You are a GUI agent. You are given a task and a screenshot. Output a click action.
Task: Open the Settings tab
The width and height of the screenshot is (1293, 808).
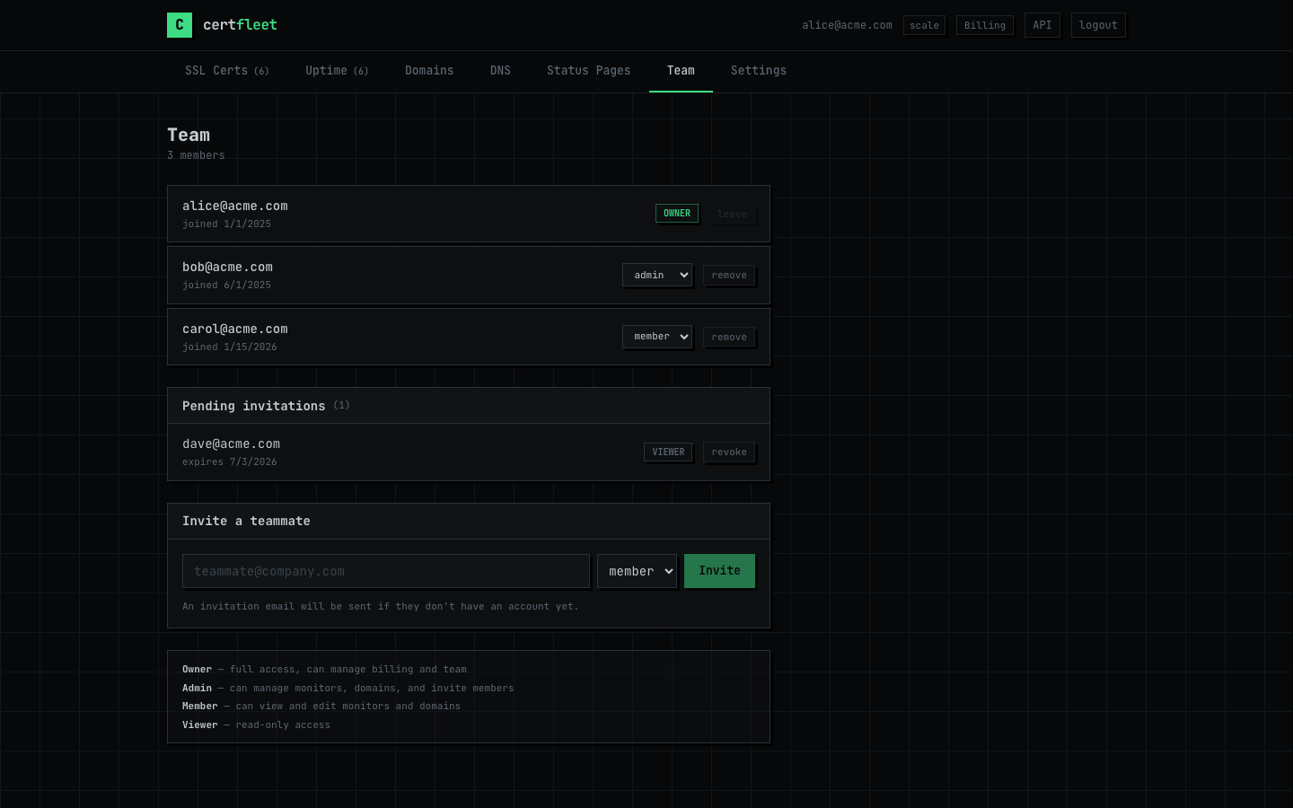(759, 71)
